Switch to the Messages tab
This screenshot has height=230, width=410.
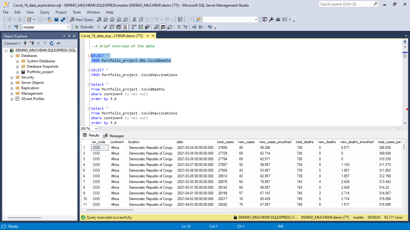[114, 136]
